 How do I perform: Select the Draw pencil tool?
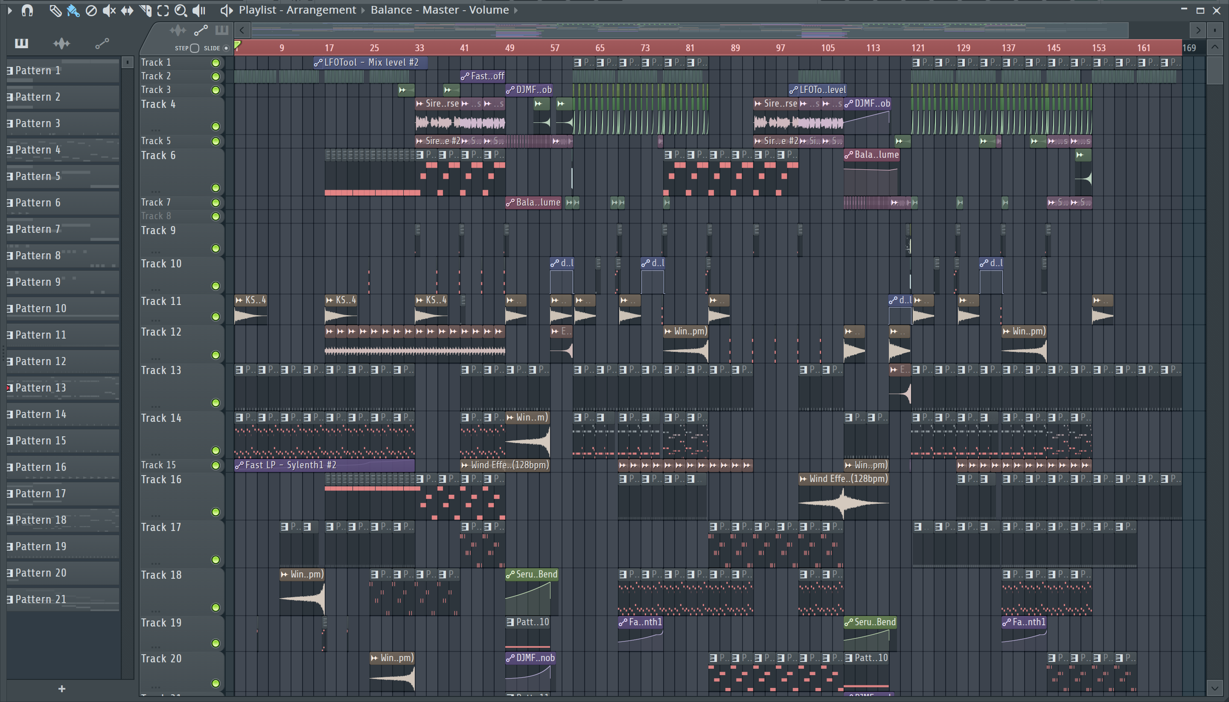[x=55, y=11]
